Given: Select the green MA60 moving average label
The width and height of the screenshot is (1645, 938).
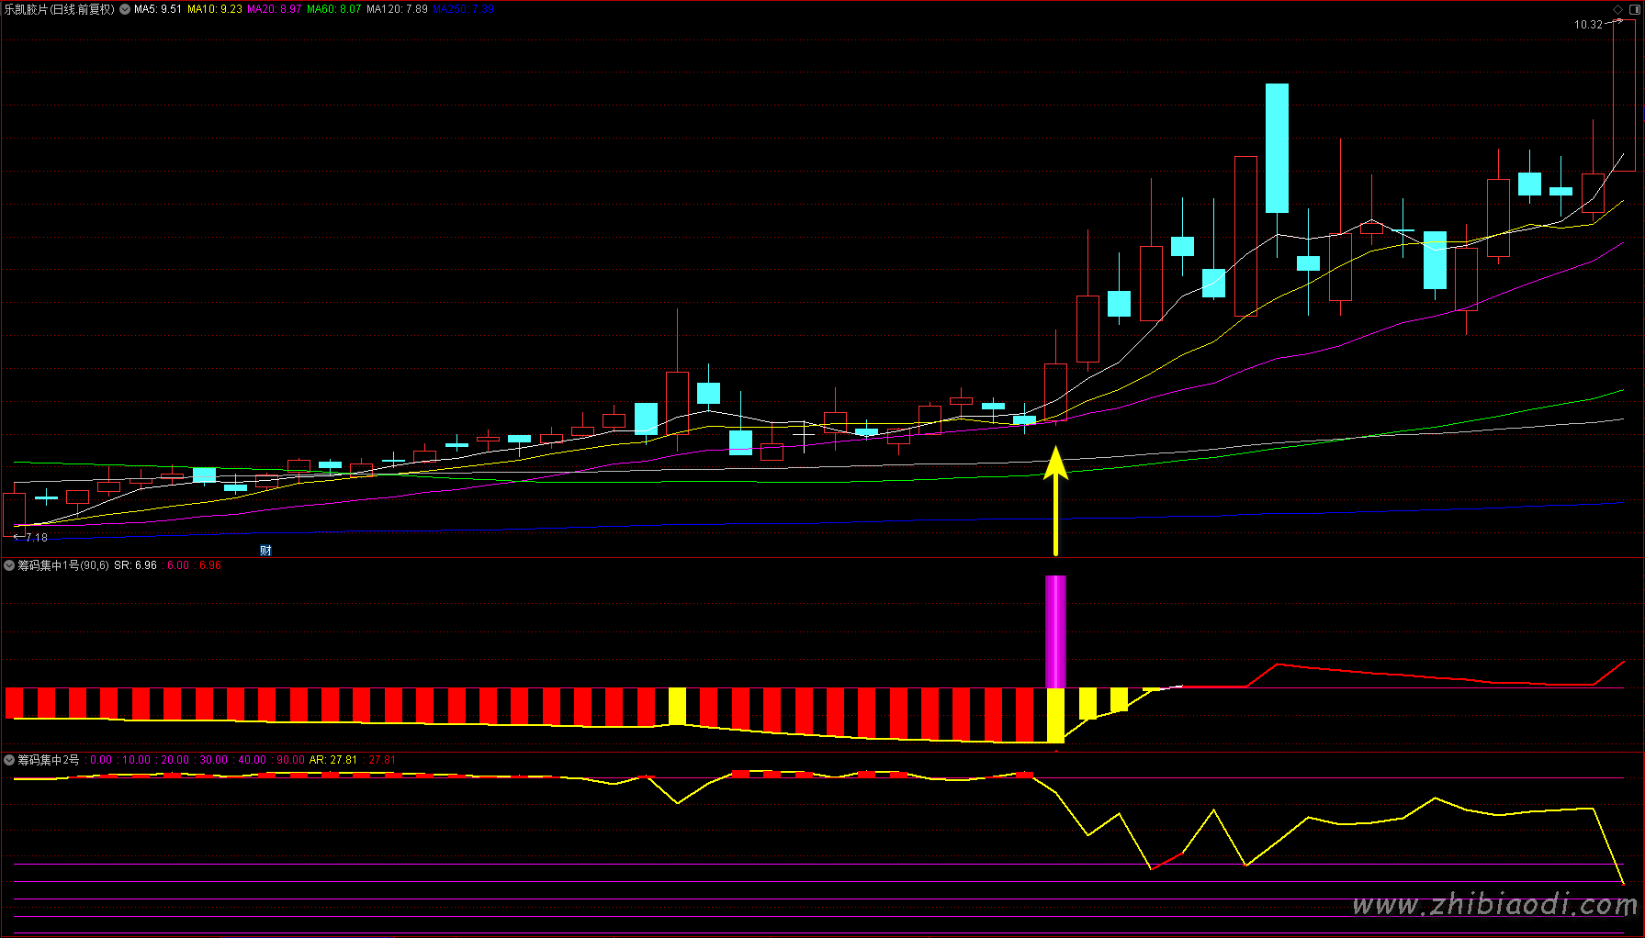Looking at the screenshot, I should [333, 9].
